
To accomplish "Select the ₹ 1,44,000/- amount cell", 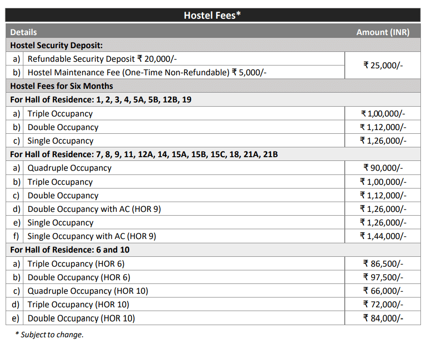I will (x=384, y=236).
